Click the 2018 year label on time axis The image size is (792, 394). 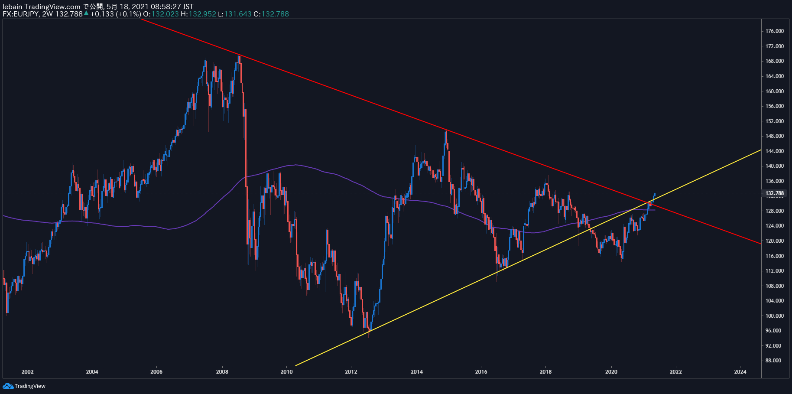(546, 371)
